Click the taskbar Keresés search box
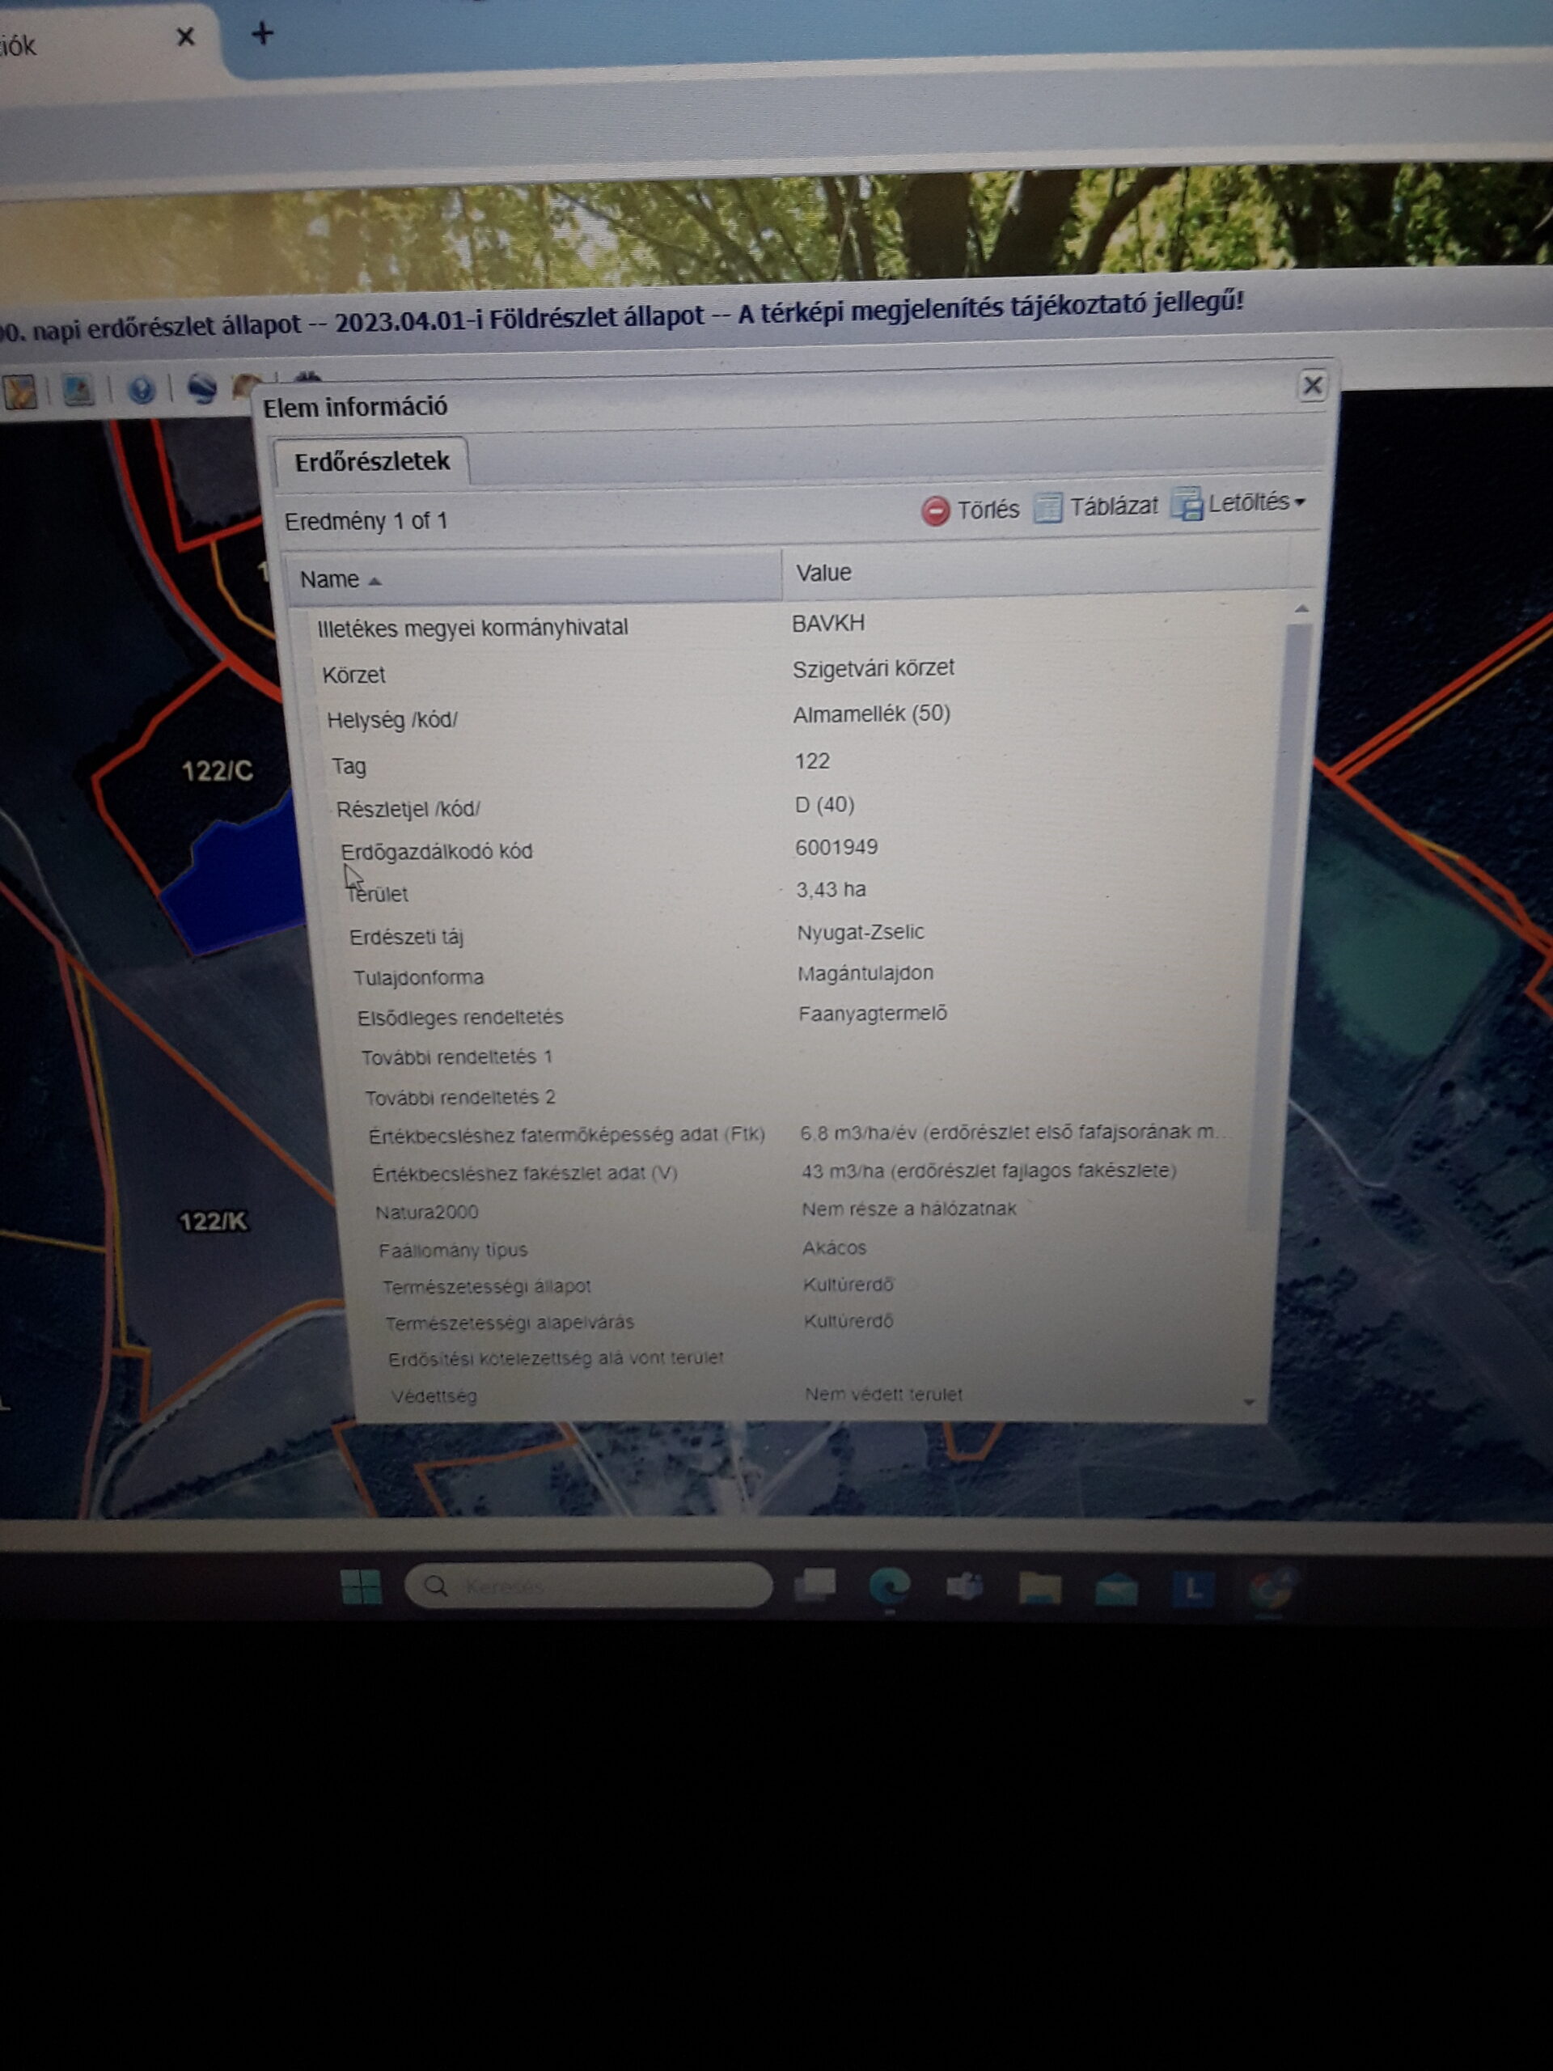Image resolution: width=1553 pixels, height=2071 pixels. (589, 1585)
